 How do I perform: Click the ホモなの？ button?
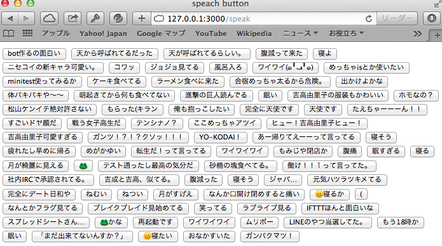tap(416, 96)
